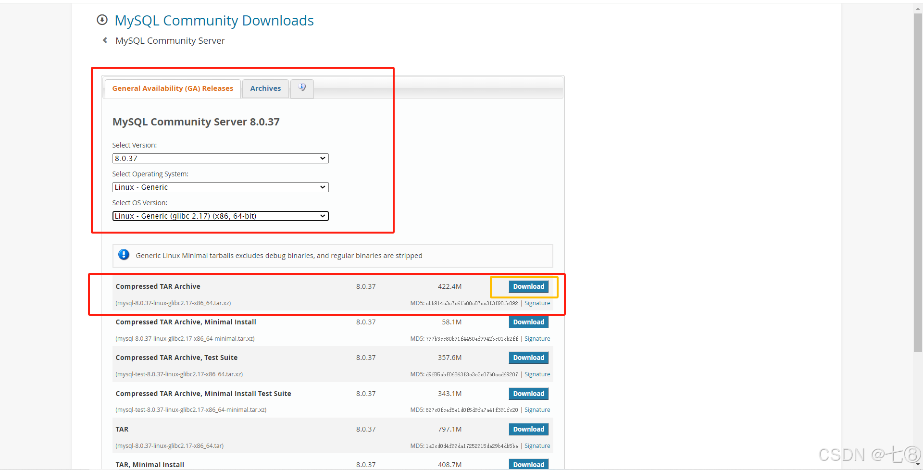Go back to MySQL Community Server link
This screenshot has width=923, height=470.
170,41
